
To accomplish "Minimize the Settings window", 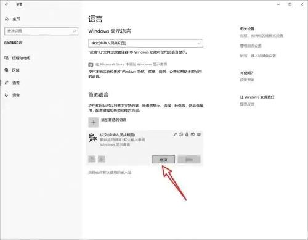I will 278,4.
